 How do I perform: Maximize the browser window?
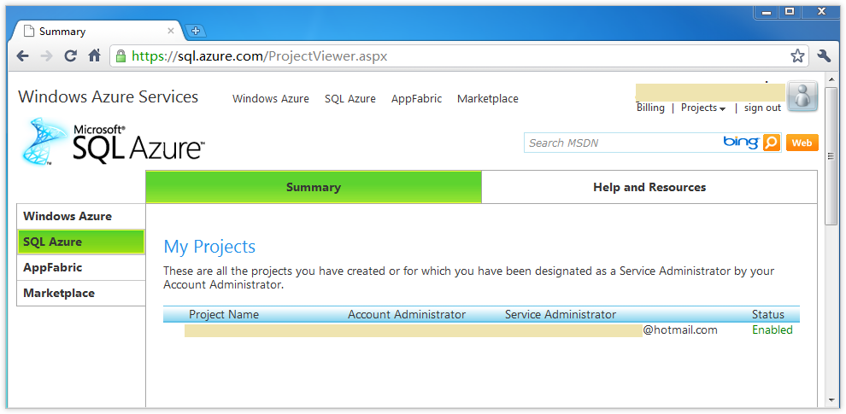click(790, 11)
